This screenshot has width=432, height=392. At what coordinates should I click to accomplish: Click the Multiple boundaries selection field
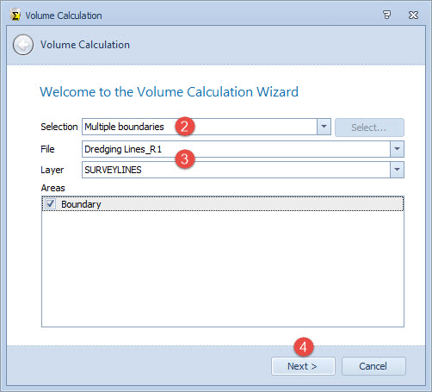[x=200, y=127]
